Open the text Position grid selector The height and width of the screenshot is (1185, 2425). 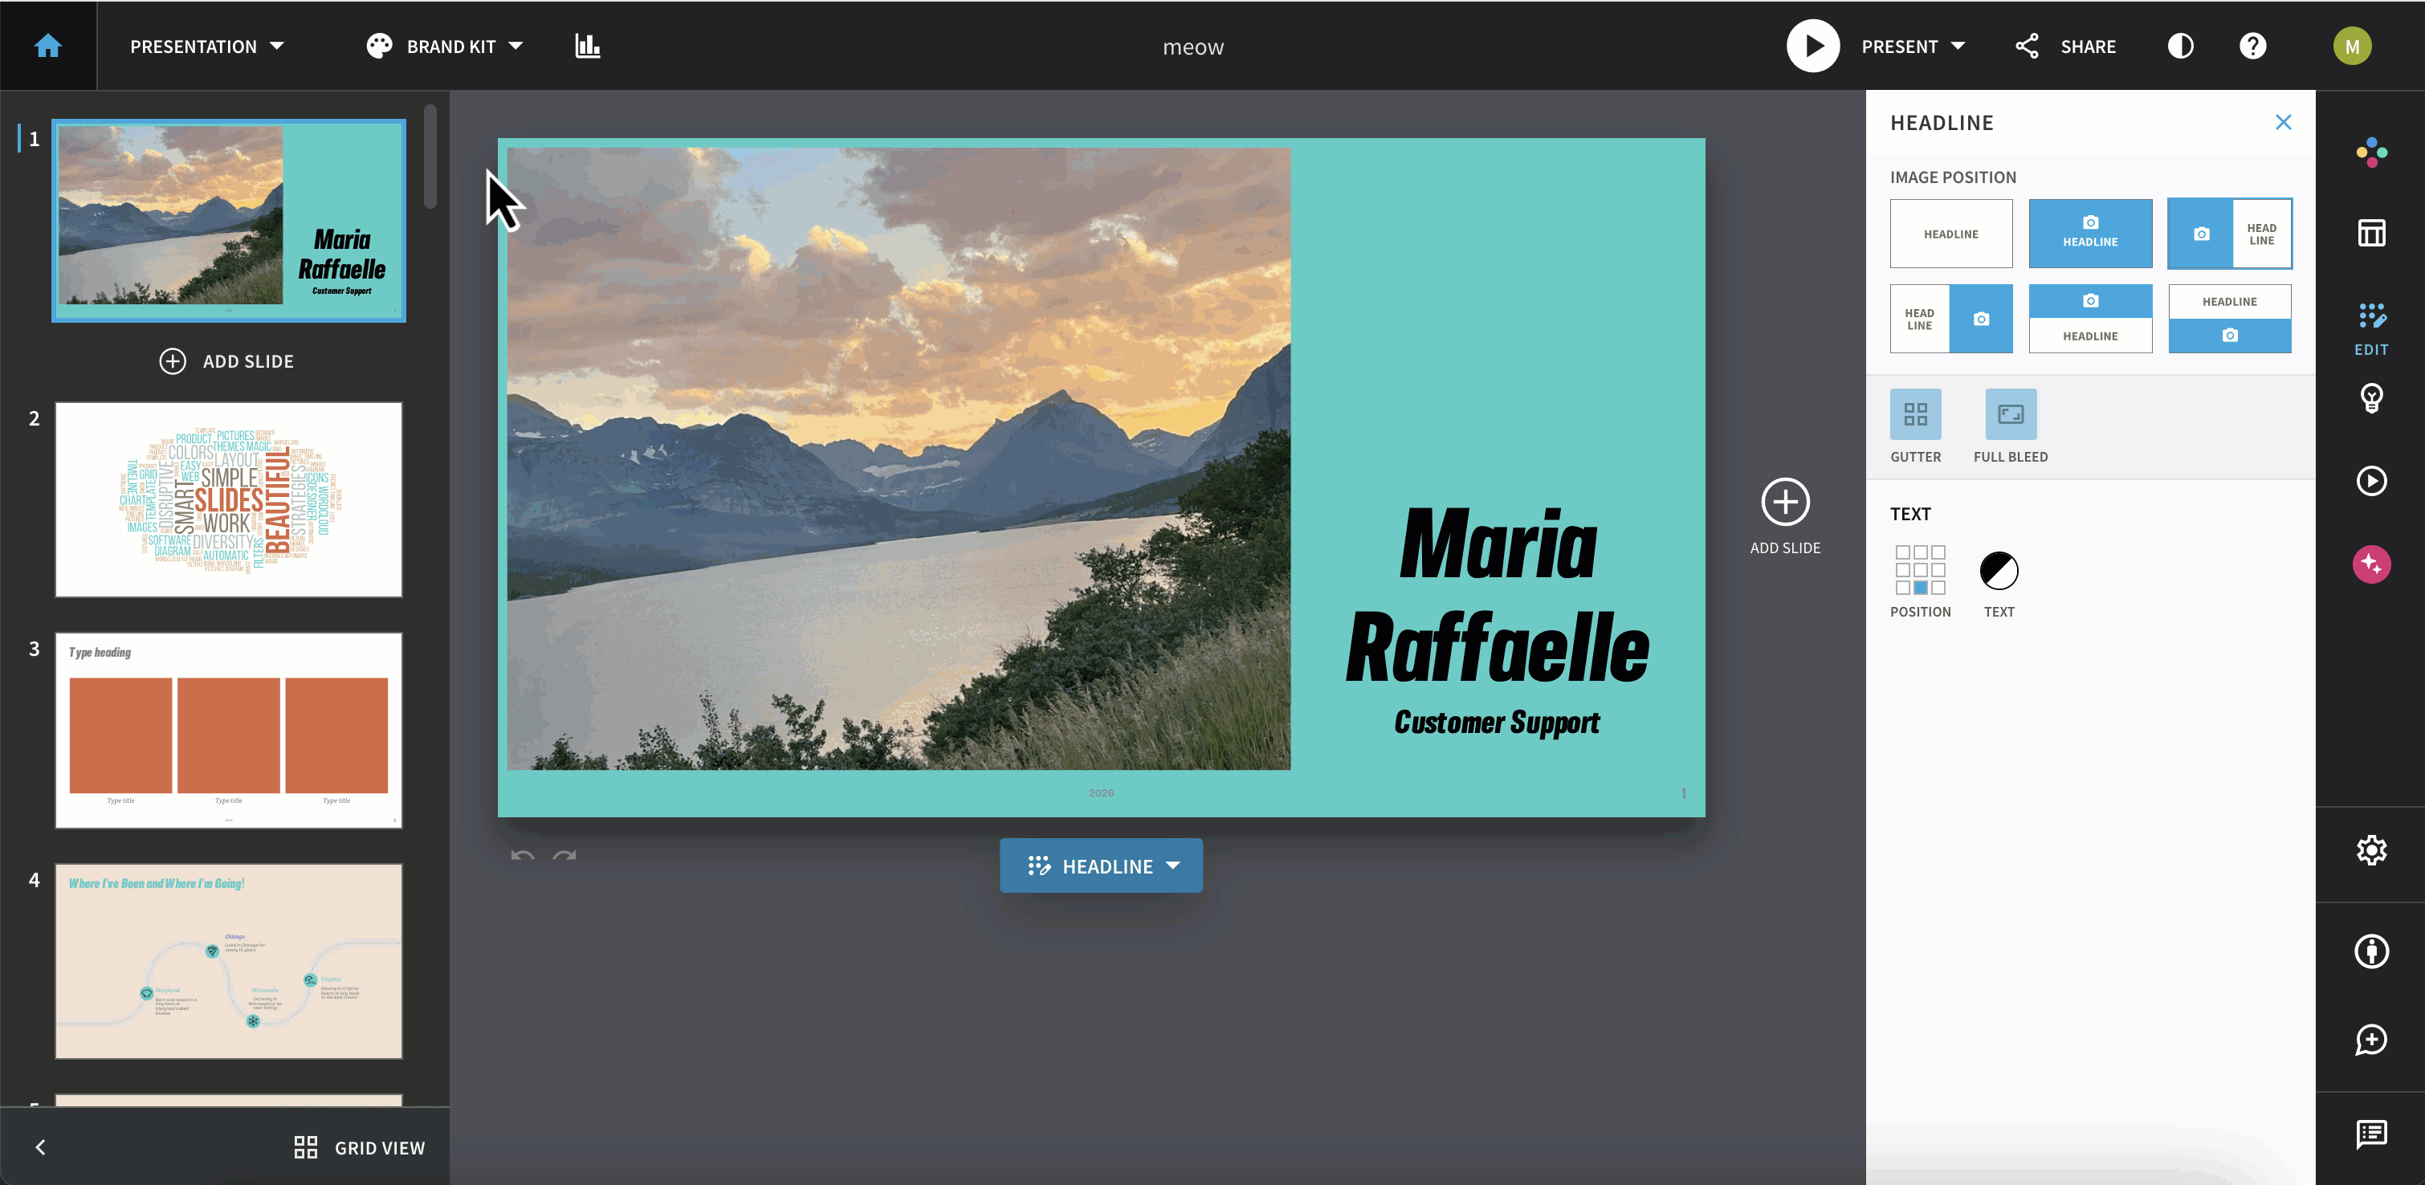click(1921, 570)
